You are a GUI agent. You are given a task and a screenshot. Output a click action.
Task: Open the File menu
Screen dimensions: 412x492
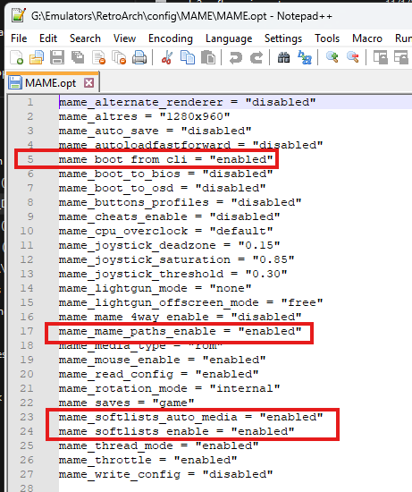[x=19, y=38]
